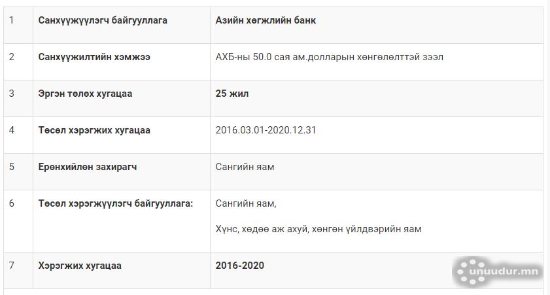Click row number 1 cell

point(12,20)
